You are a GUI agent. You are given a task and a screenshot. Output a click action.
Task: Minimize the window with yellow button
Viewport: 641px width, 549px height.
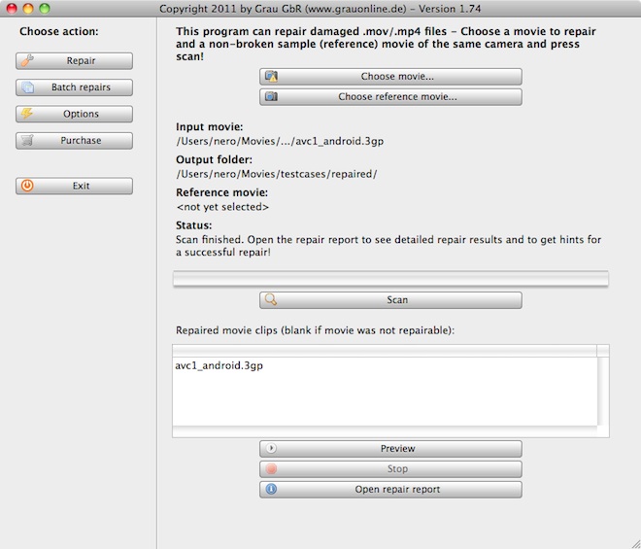pyautogui.click(x=28, y=8)
